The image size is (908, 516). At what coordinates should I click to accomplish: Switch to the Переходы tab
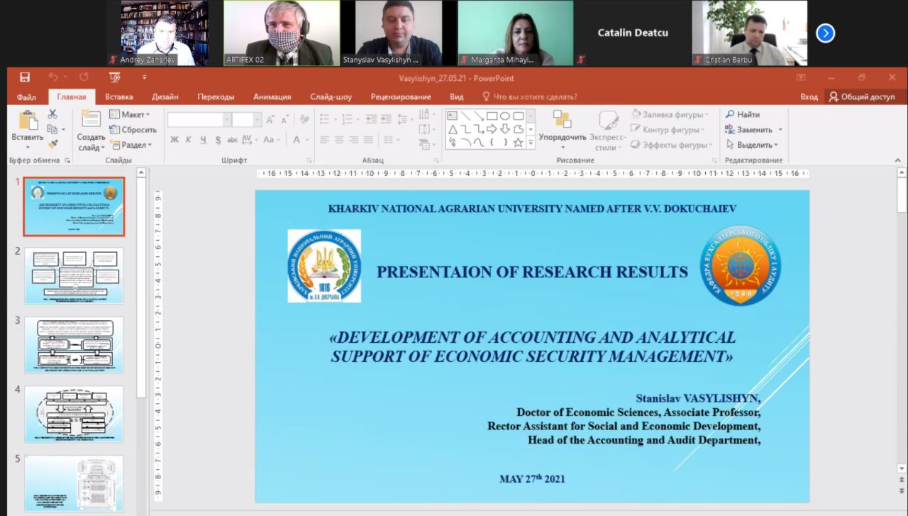(x=216, y=97)
